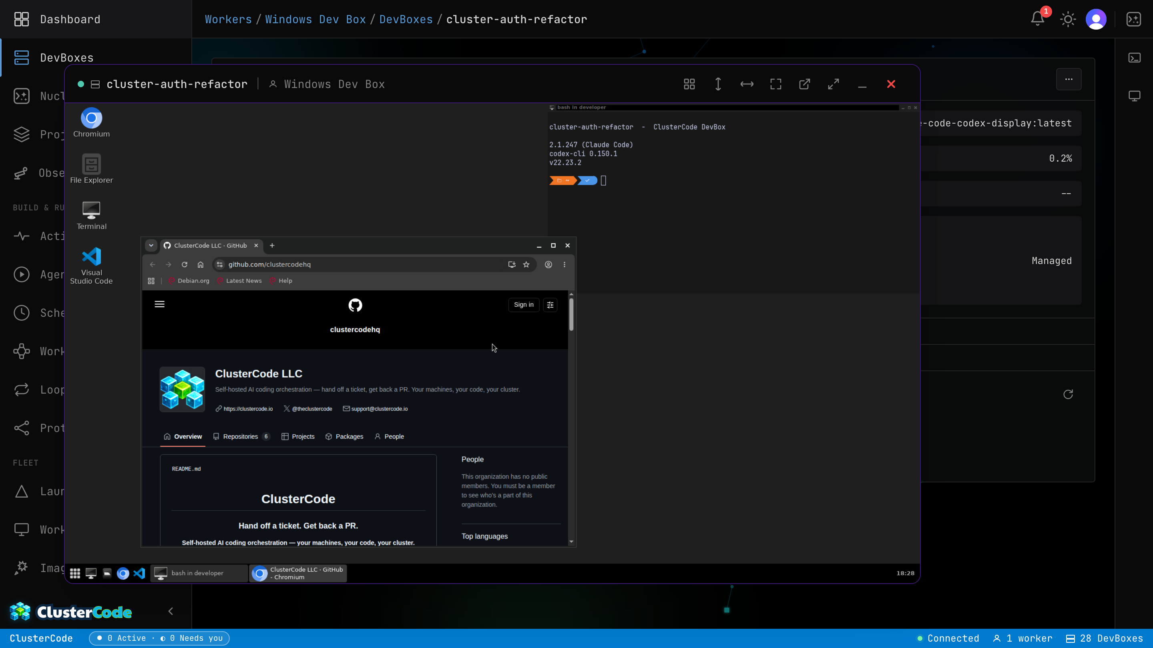
Task: Open terminal panel icon in right rail
Action: point(1135,58)
